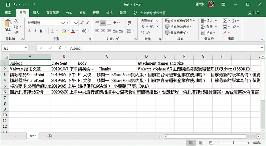Click the Paste clipboard icon
Screen dimensions: 266x146
8,23
